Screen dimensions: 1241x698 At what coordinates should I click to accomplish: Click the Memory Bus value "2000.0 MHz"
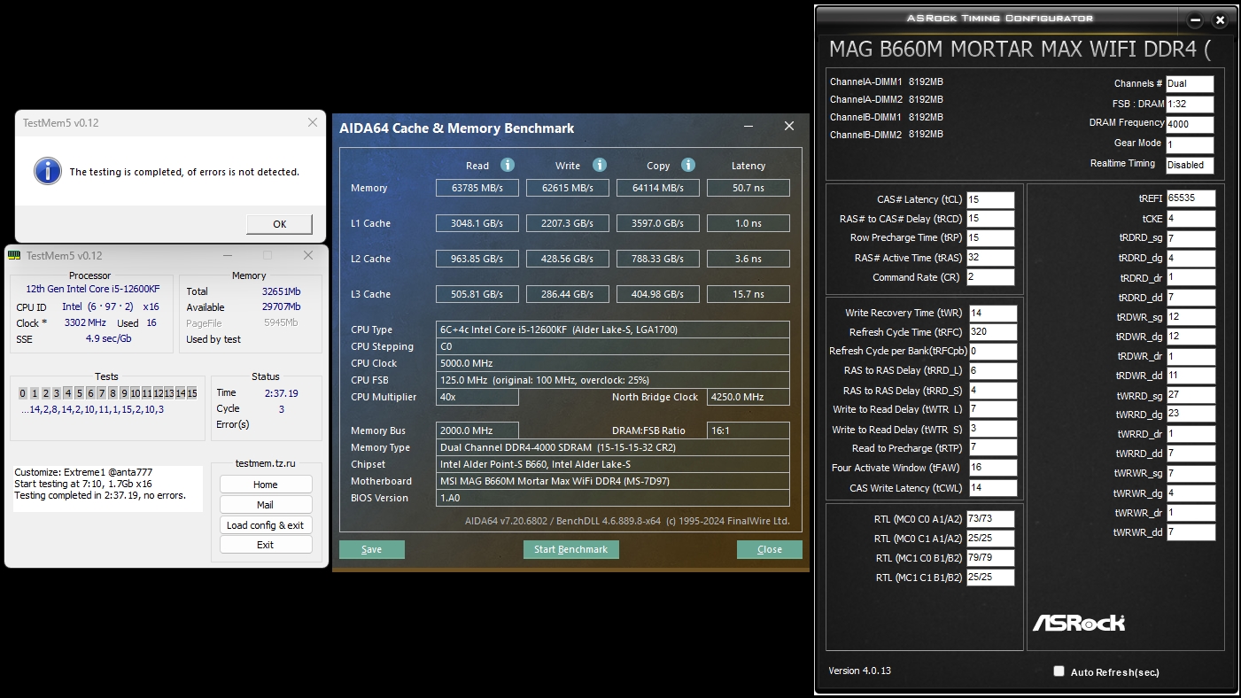pyautogui.click(x=477, y=430)
